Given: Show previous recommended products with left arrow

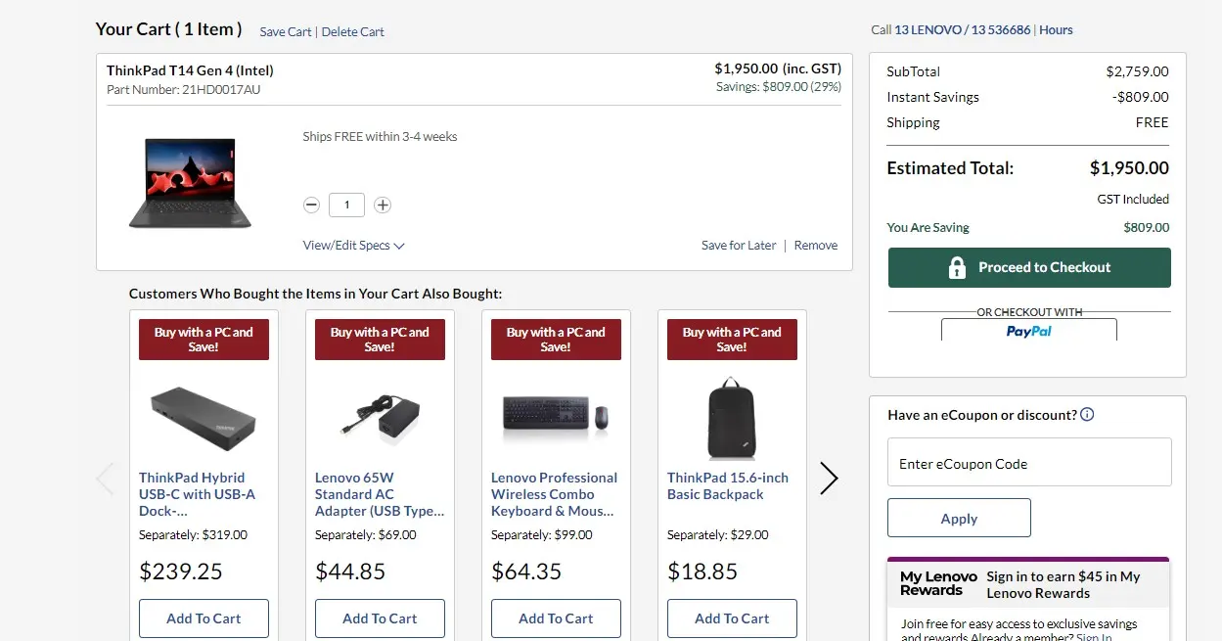Looking at the screenshot, I should tap(106, 479).
